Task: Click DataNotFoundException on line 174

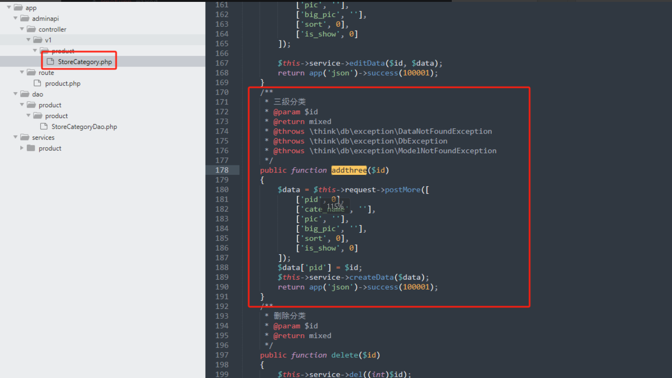Action: click(x=445, y=131)
